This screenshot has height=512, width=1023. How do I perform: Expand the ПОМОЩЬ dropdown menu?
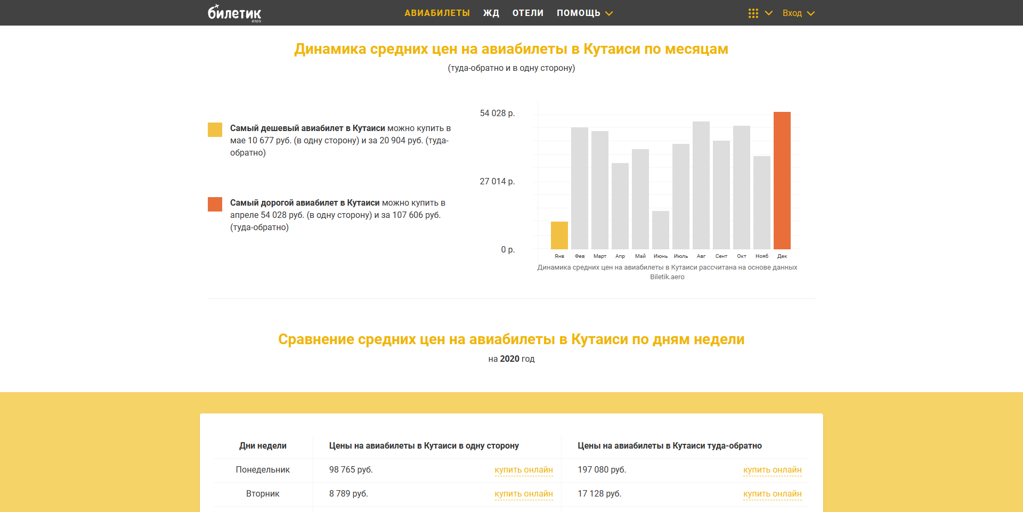click(579, 12)
